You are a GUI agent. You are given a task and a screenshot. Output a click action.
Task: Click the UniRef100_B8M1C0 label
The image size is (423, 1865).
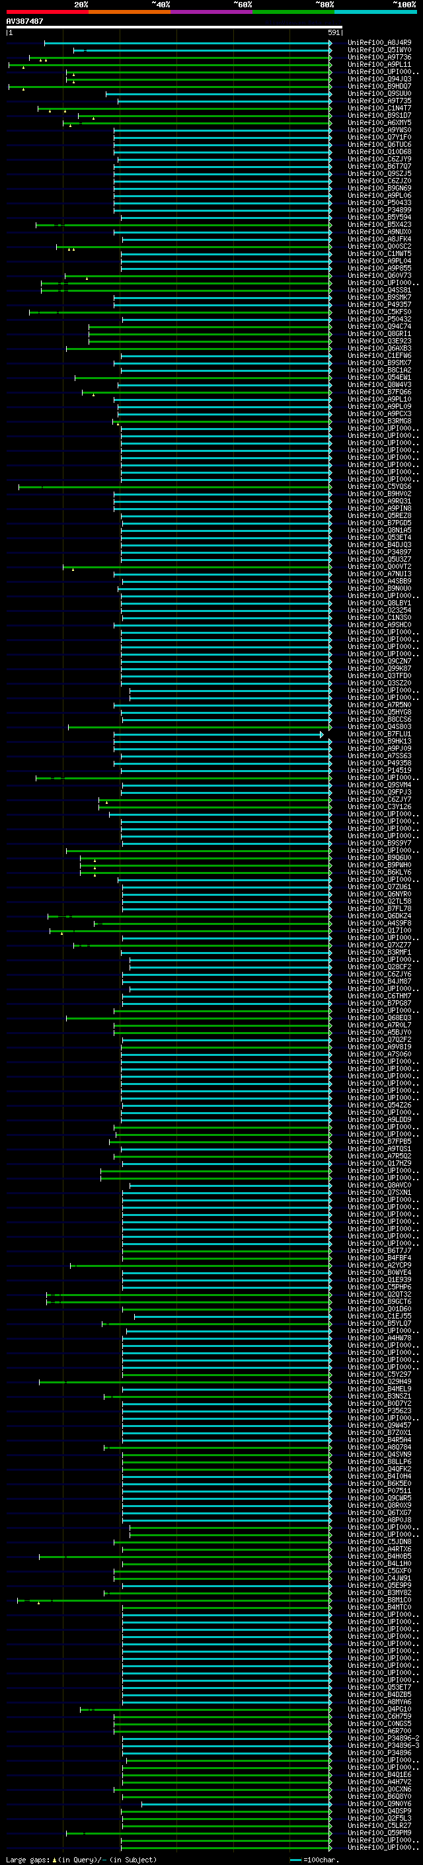tap(379, 1600)
